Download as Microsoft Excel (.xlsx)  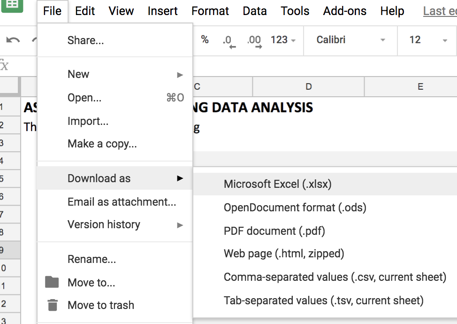pos(325,184)
